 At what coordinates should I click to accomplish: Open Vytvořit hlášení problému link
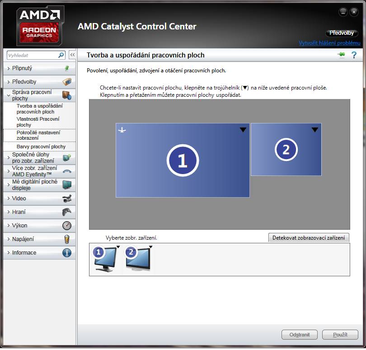pos(329,43)
